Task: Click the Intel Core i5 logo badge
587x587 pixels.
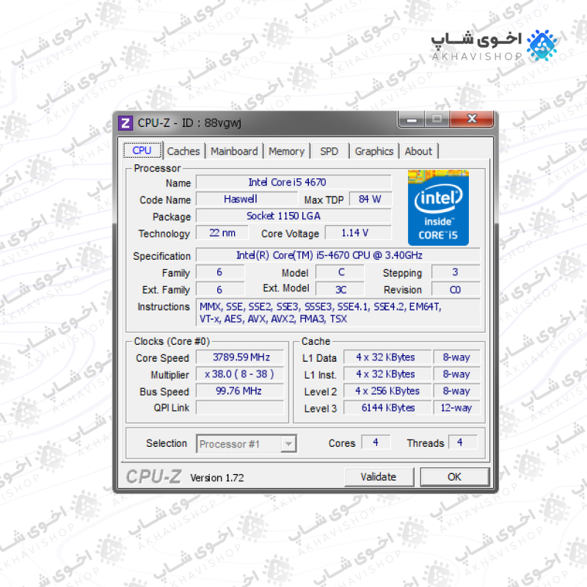Action: tap(438, 208)
